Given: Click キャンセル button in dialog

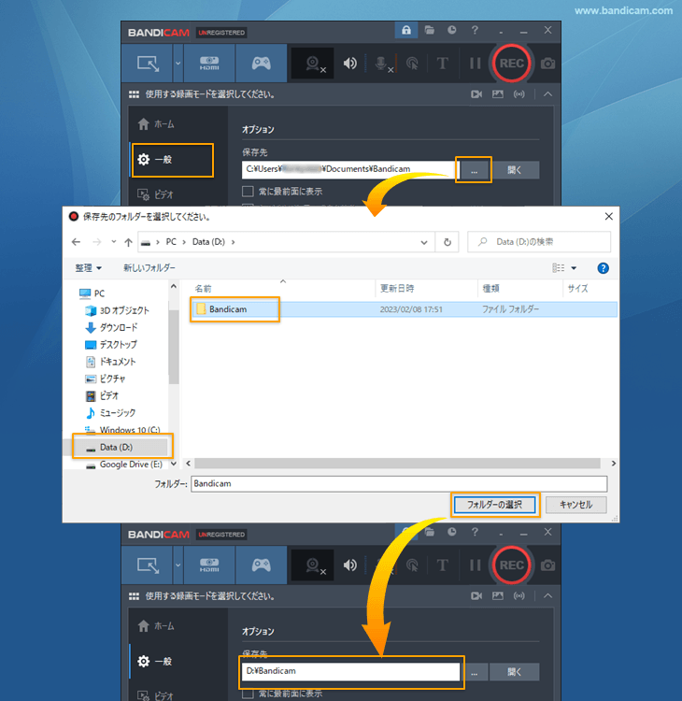Looking at the screenshot, I should click(576, 505).
